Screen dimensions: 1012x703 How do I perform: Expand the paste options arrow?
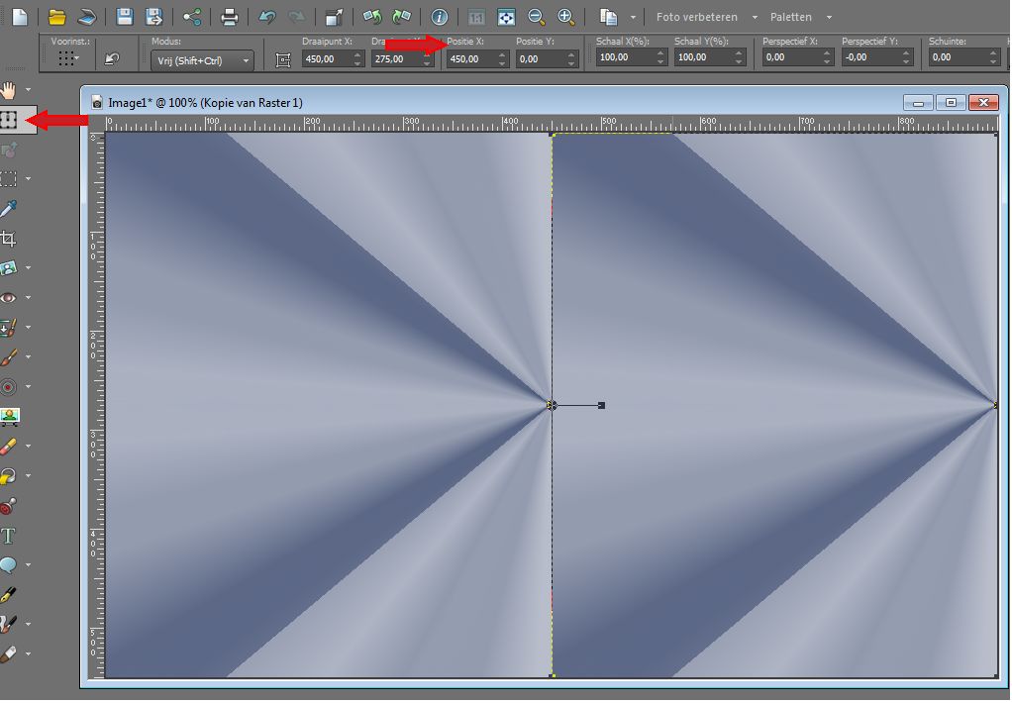(633, 18)
